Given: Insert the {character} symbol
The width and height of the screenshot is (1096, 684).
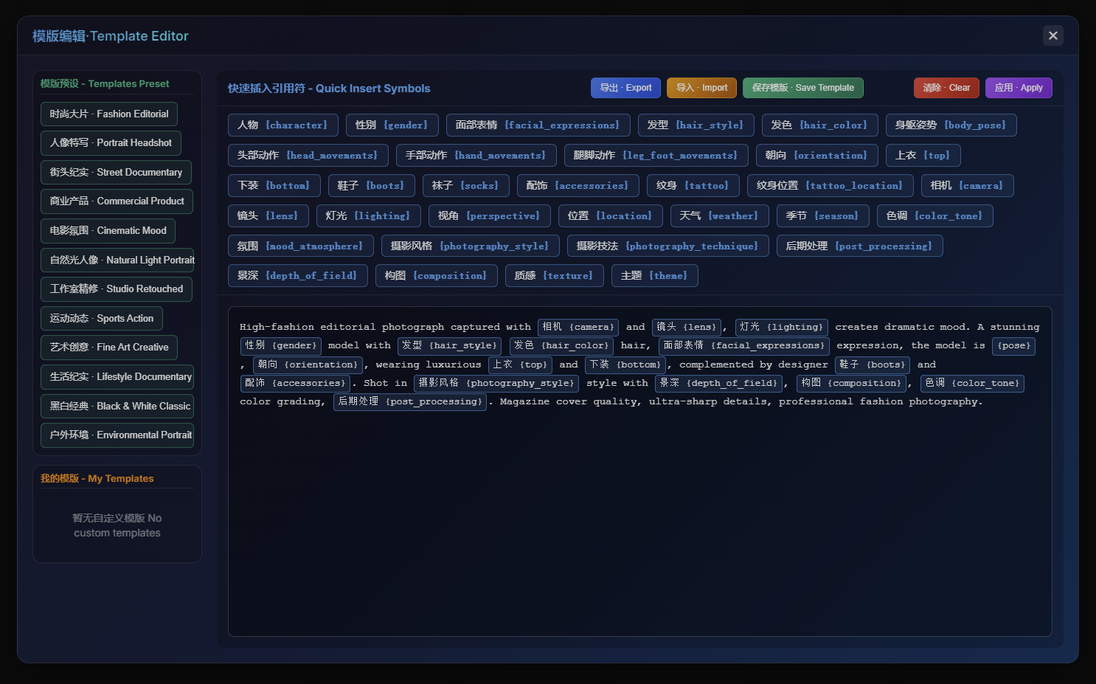Looking at the screenshot, I should click(x=283, y=125).
